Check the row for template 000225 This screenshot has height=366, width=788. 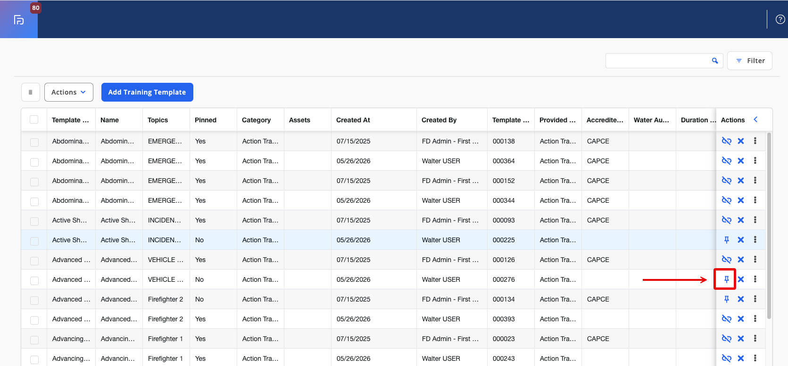(x=34, y=241)
